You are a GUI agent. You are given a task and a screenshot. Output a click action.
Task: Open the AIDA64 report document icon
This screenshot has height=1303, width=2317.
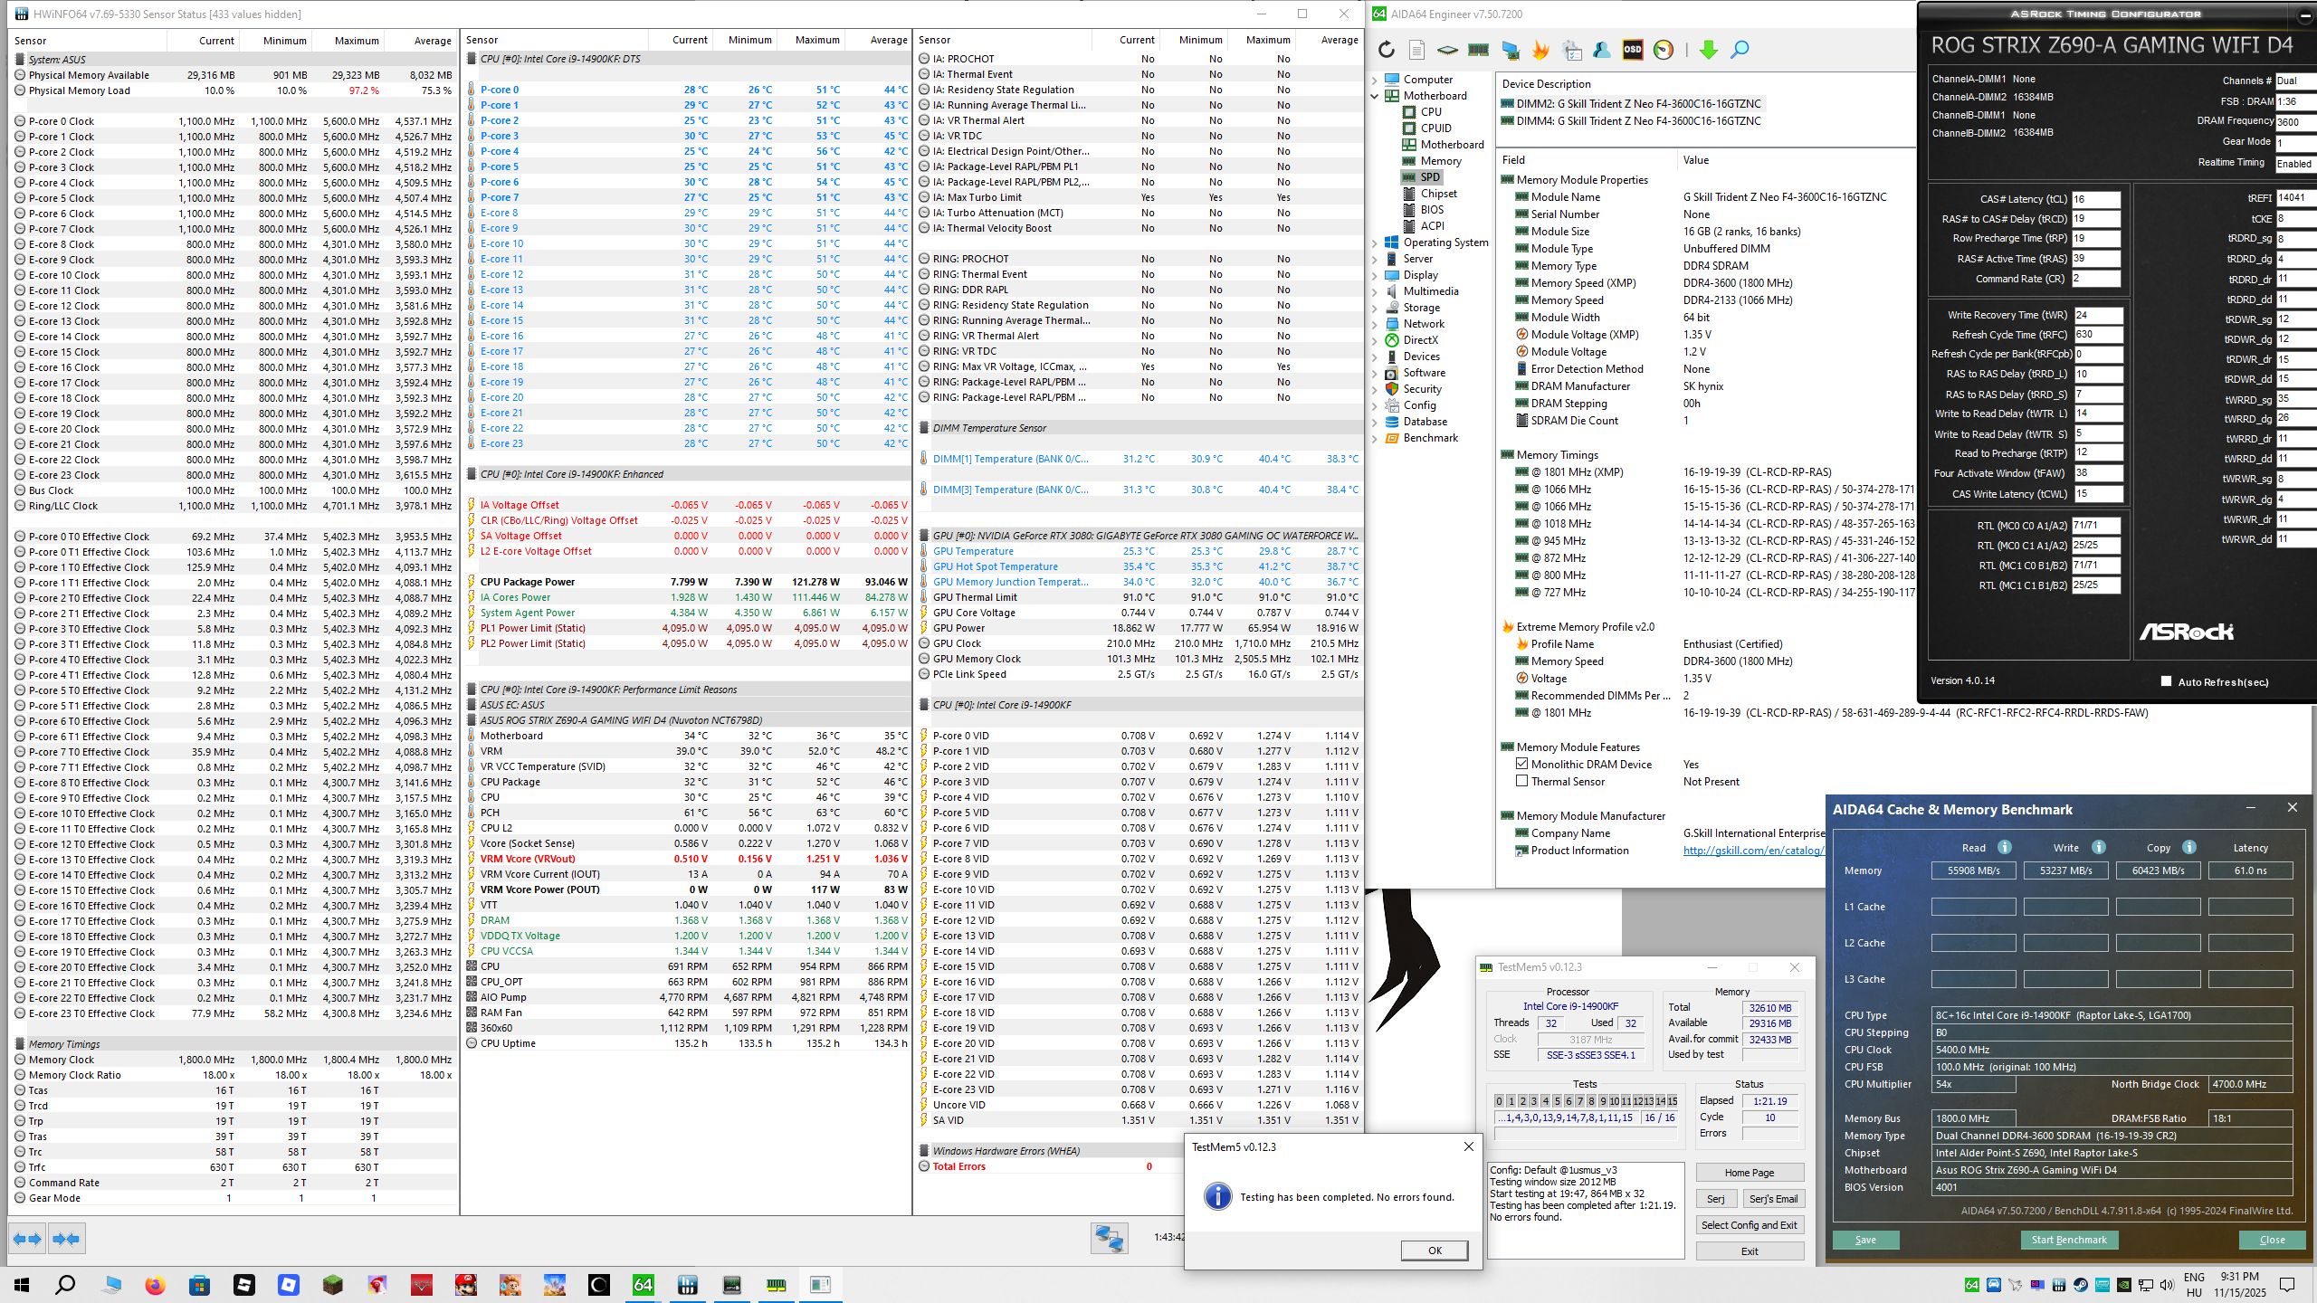[x=1417, y=50]
